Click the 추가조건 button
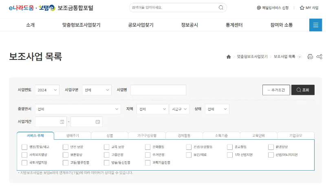 click(x=276, y=90)
